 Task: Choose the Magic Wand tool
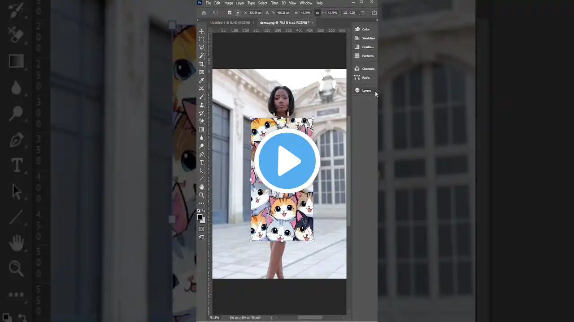coord(201,55)
